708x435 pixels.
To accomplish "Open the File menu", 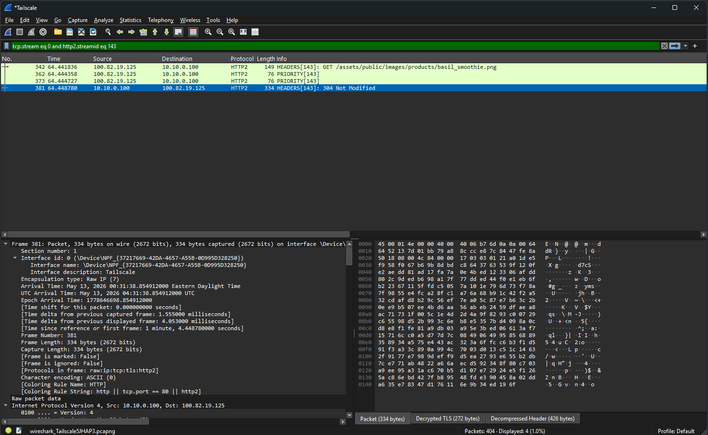I will coord(9,20).
